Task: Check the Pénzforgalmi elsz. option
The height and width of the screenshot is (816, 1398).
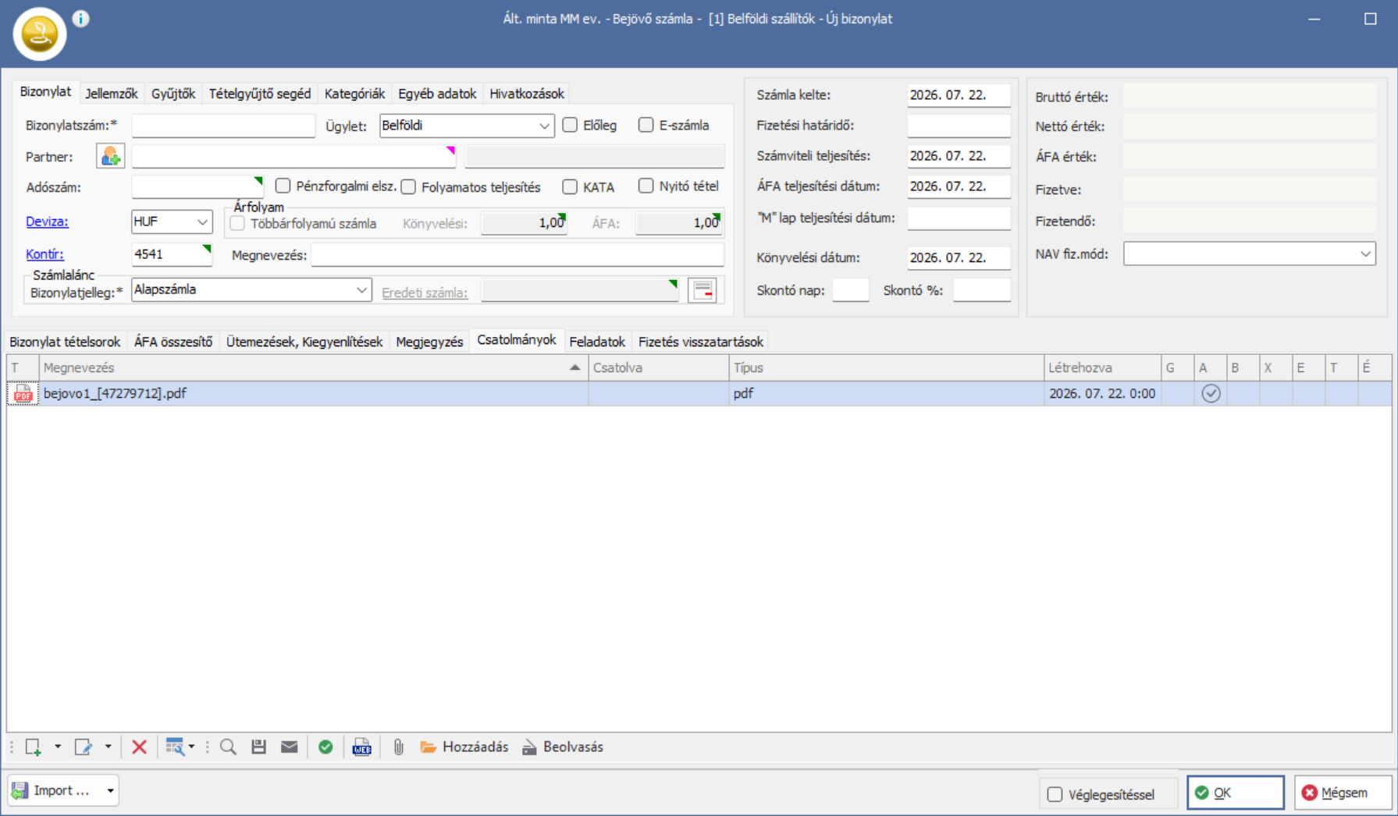Action: click(x=283, y=186)
